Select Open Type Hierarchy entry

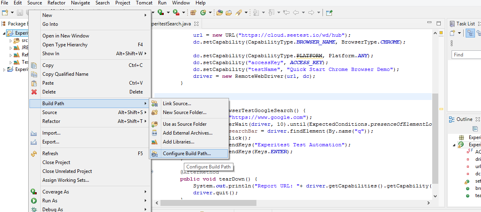(90, 44)
